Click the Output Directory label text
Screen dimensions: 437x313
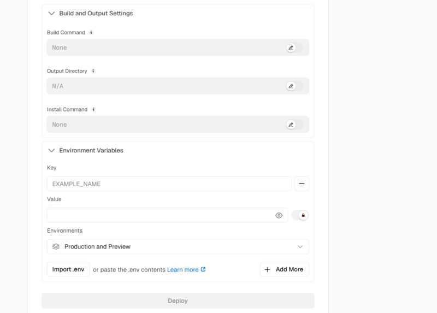[x=67, y=71]
